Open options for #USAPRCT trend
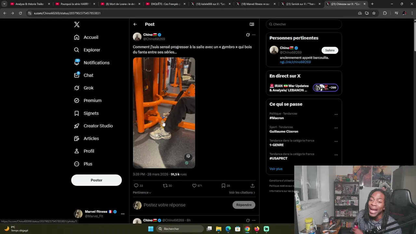Screen dimensions: 416x234 tap(336, 155)
